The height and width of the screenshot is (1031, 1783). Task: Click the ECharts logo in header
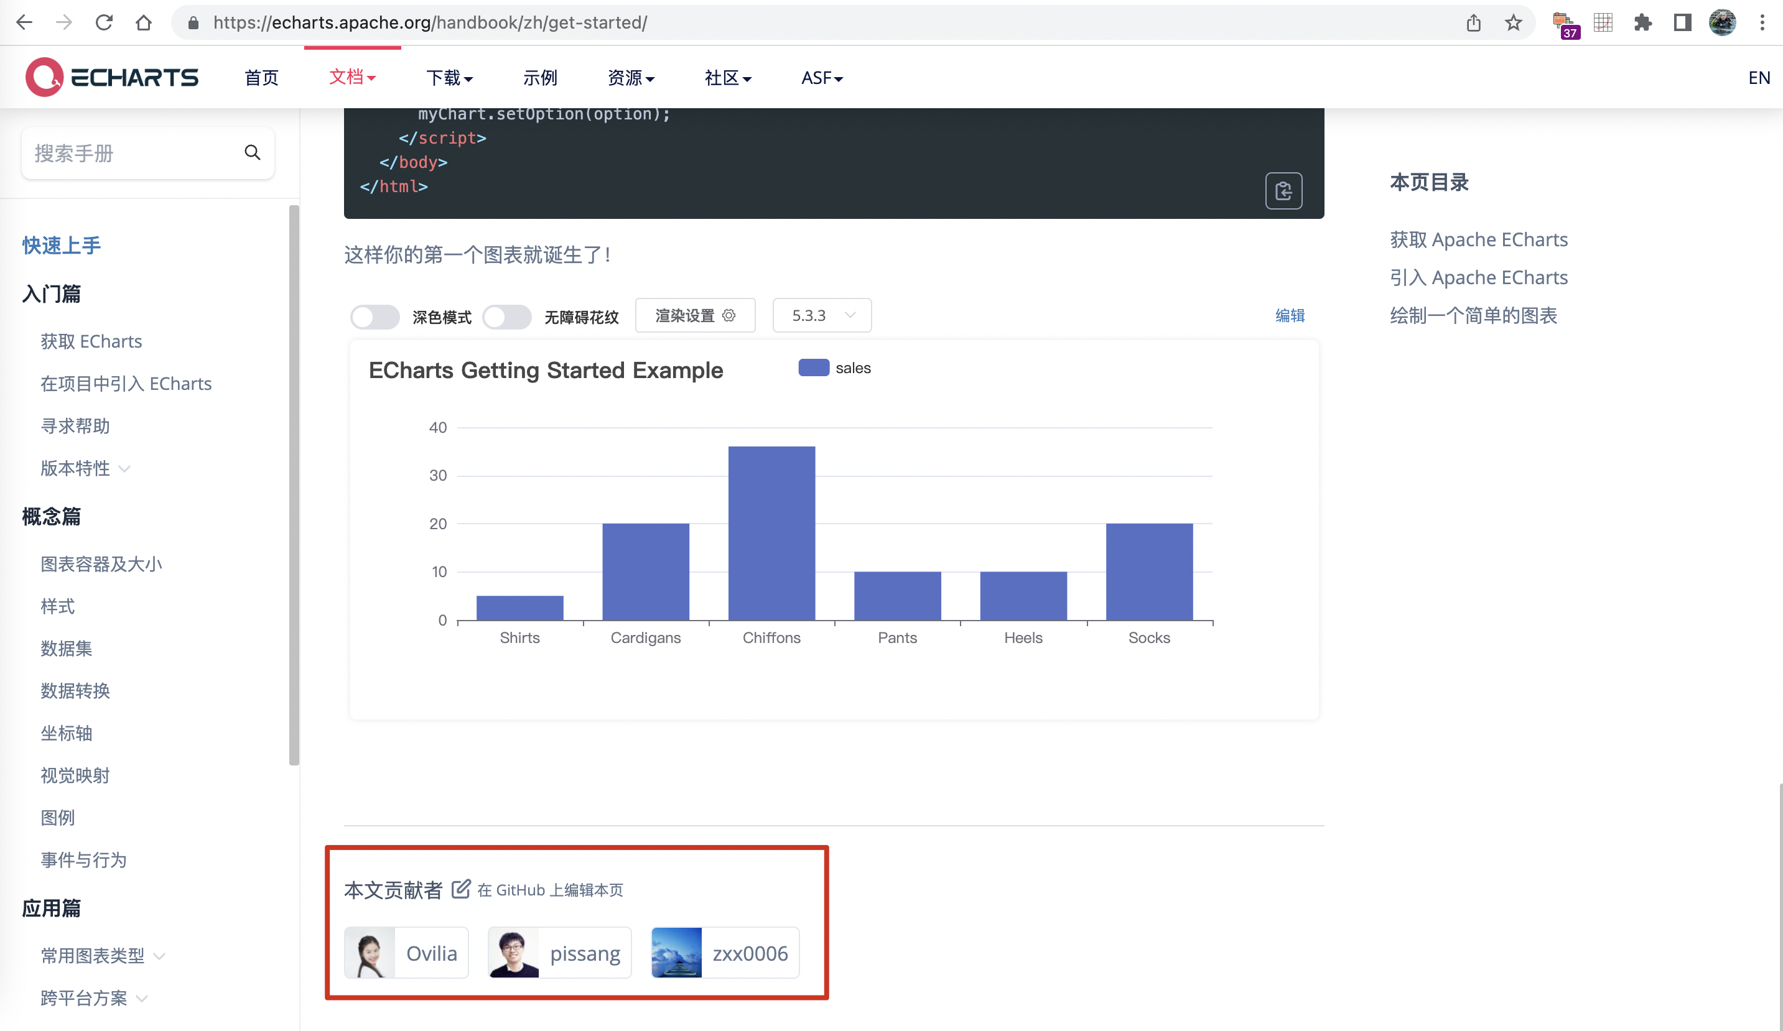coord(112,77)
